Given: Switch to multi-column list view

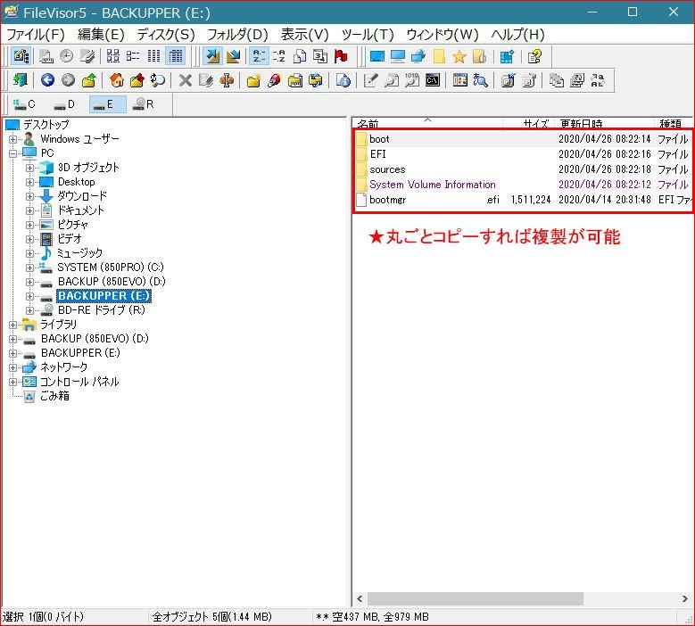Looking at the screenshot, I should tap(153, 56).
